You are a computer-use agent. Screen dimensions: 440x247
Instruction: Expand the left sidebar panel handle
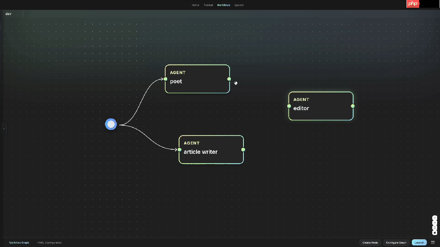tap(4, 129)
